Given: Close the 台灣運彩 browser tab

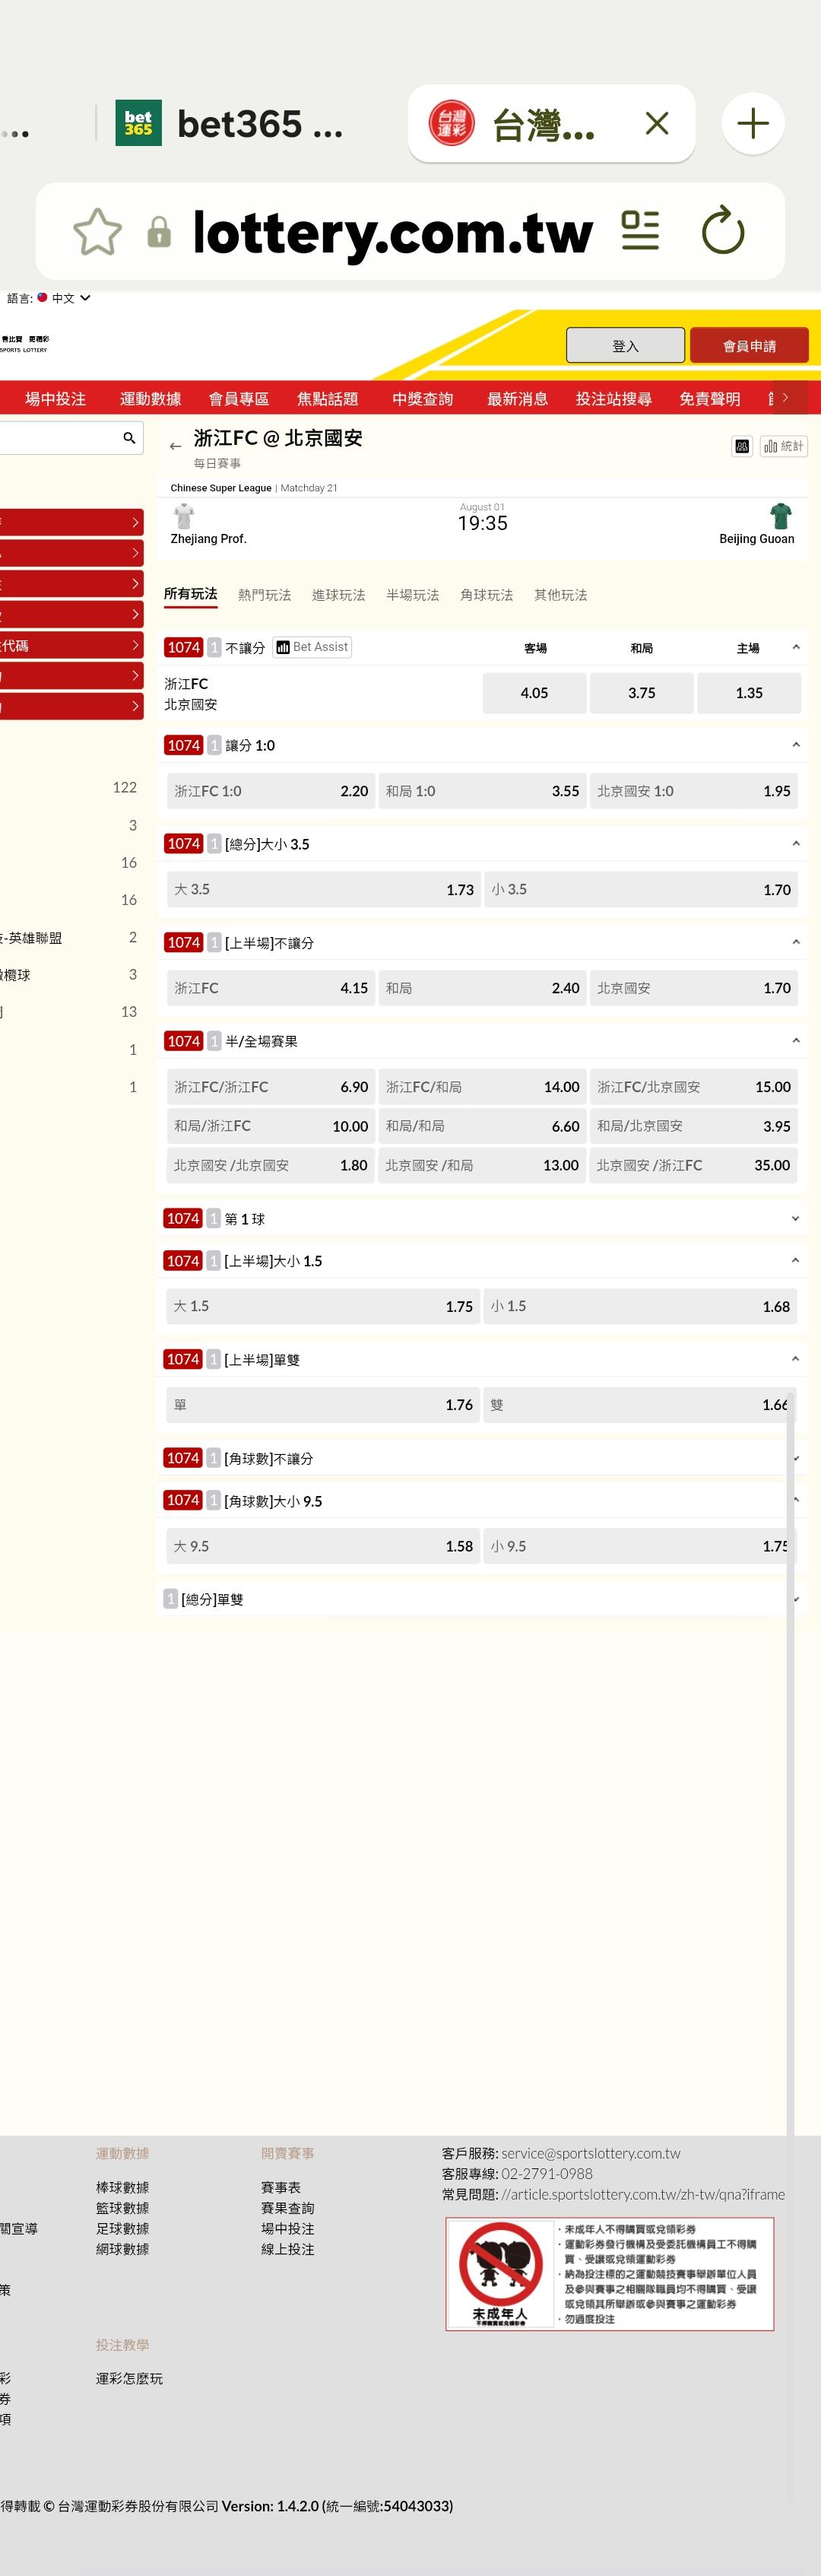Looking at the screenshot, I should point(657,123).
